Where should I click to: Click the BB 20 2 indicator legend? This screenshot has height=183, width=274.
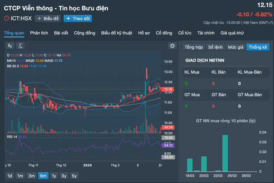click(14, 66)
